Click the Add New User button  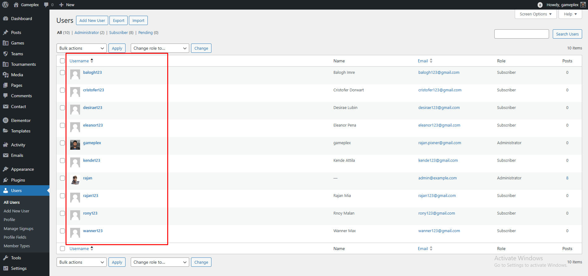(x=92, y=21)
